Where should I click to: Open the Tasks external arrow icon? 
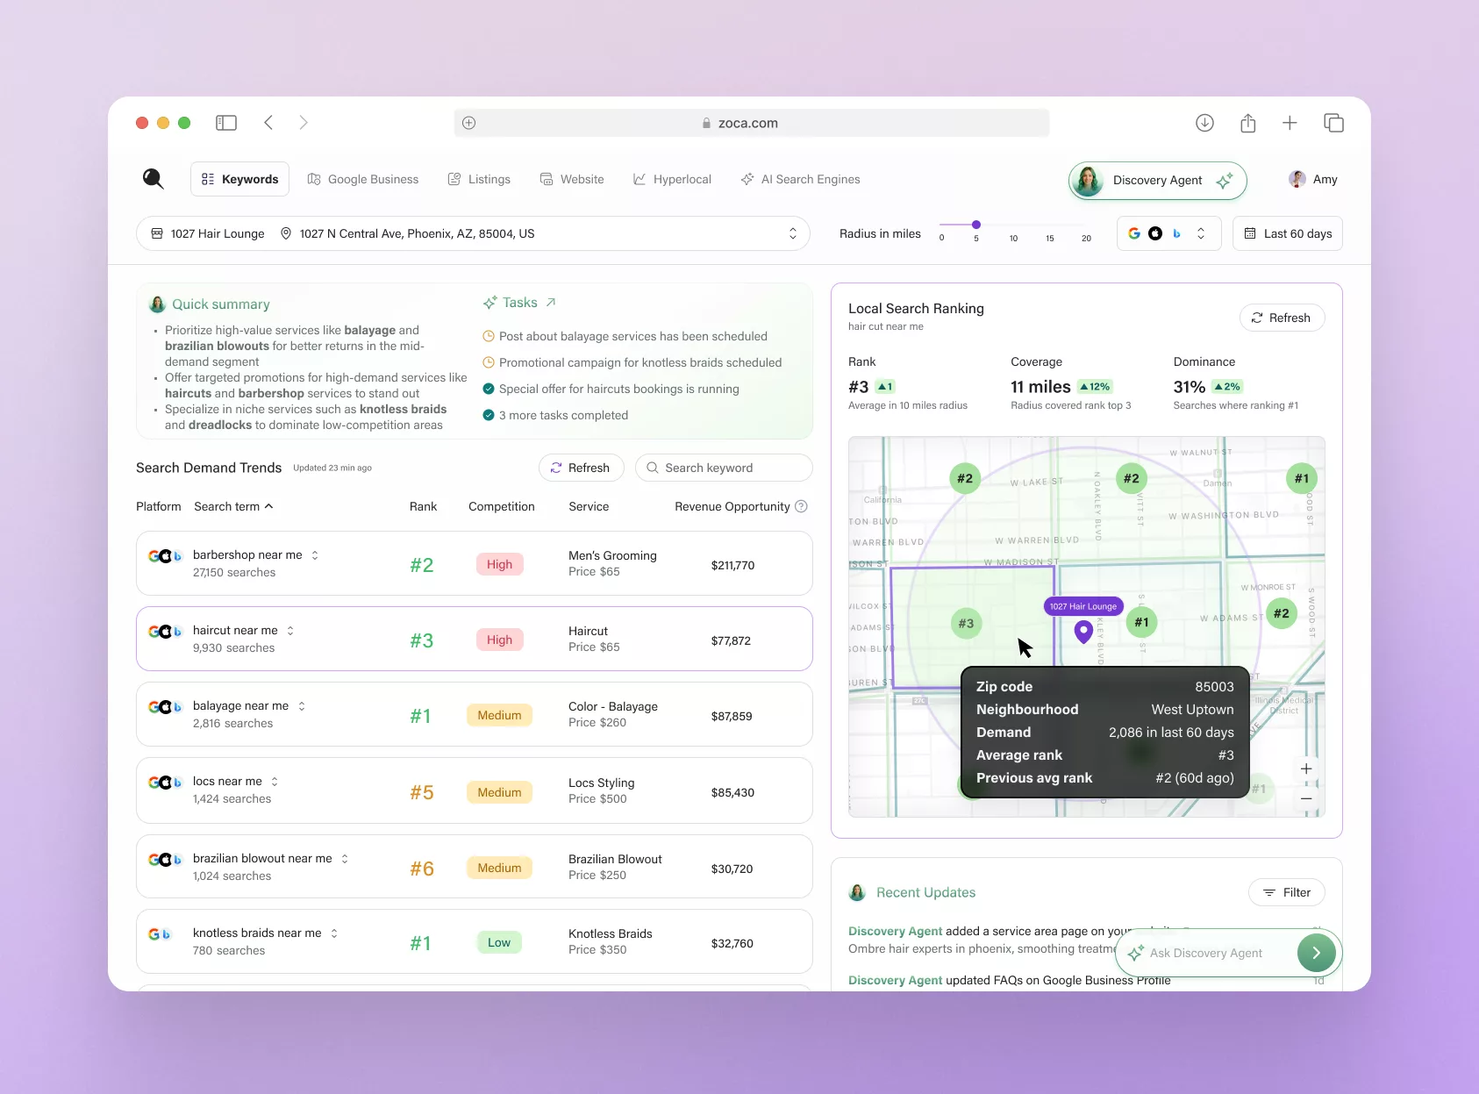coord(551,303)
